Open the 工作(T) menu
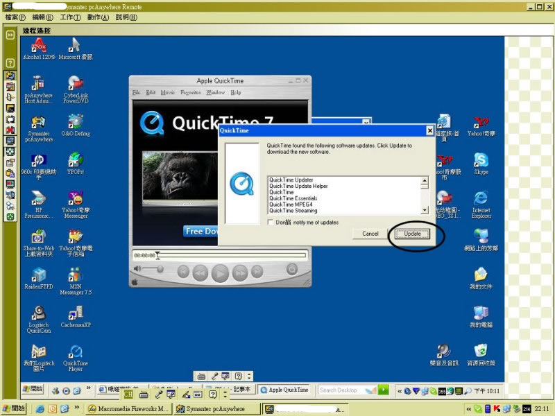 pos(71,17)
